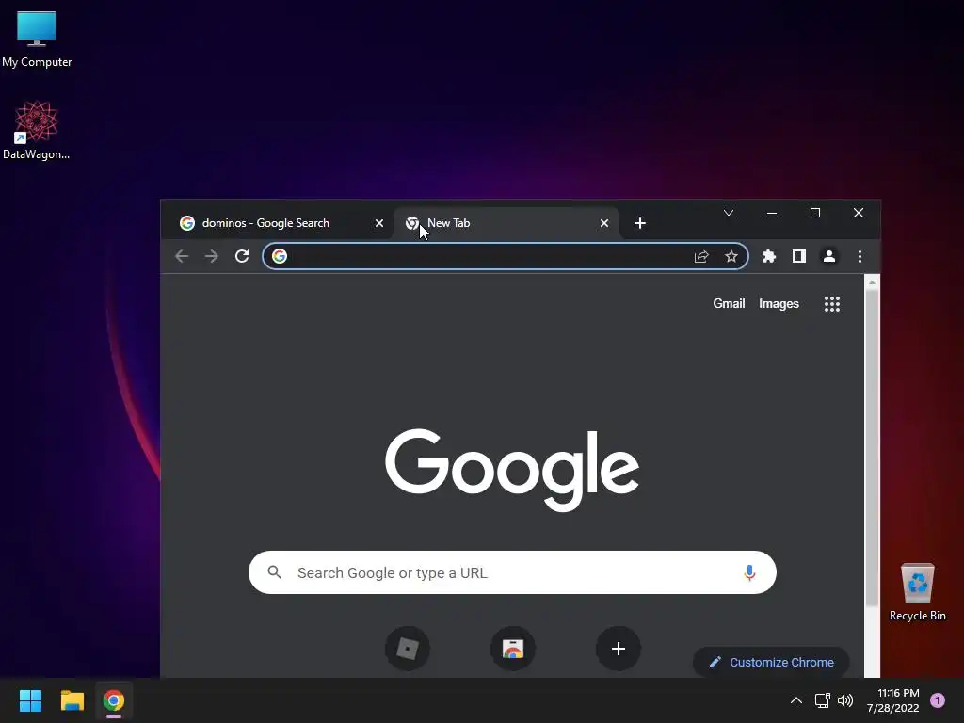This screenshot has width=964, height=723.
Task: Select the Recycle Bin desktop icon
Action: (x=917, y=593)
